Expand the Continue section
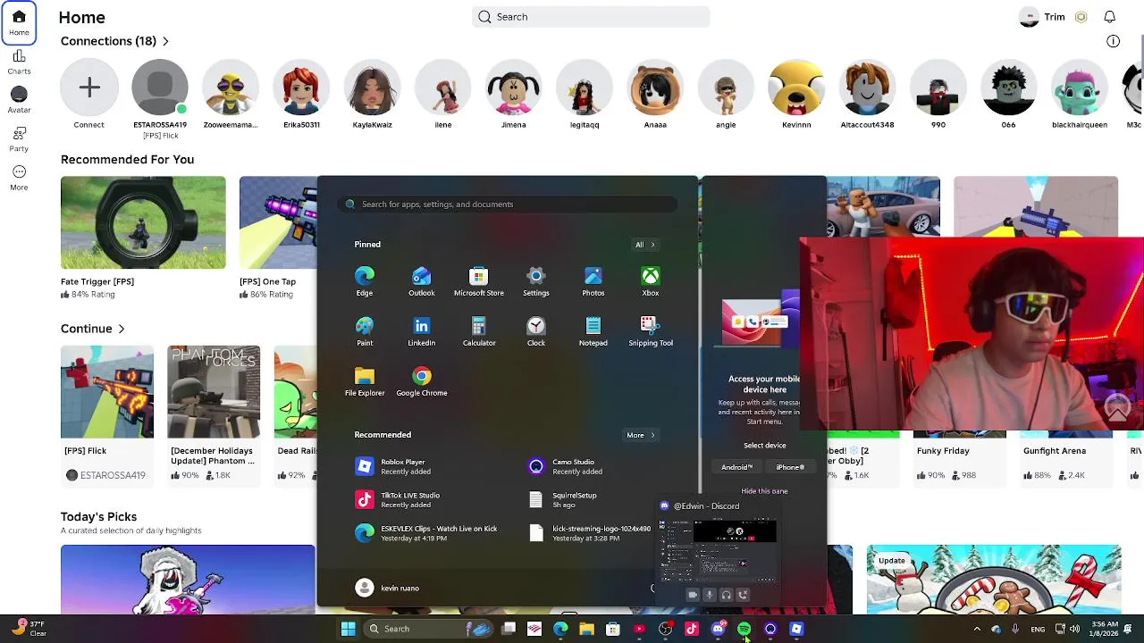The height and width of the screenshot is (643, 1144). 93,329
